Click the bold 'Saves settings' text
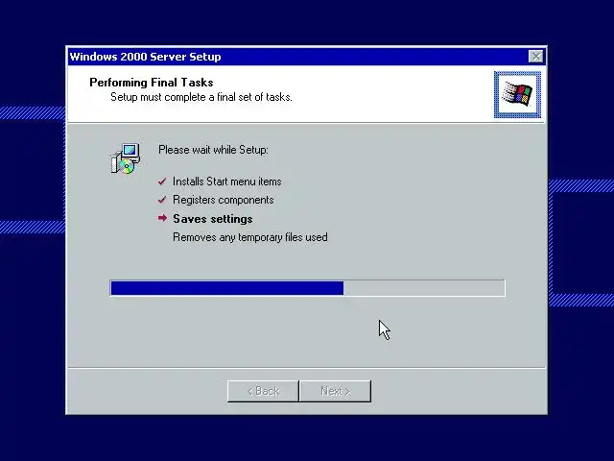 [x=213, y=219]
